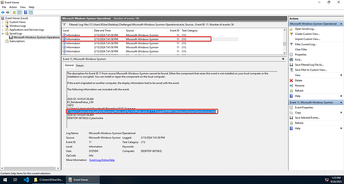Click Open Saved Log action icon

(x=291, y=29)
